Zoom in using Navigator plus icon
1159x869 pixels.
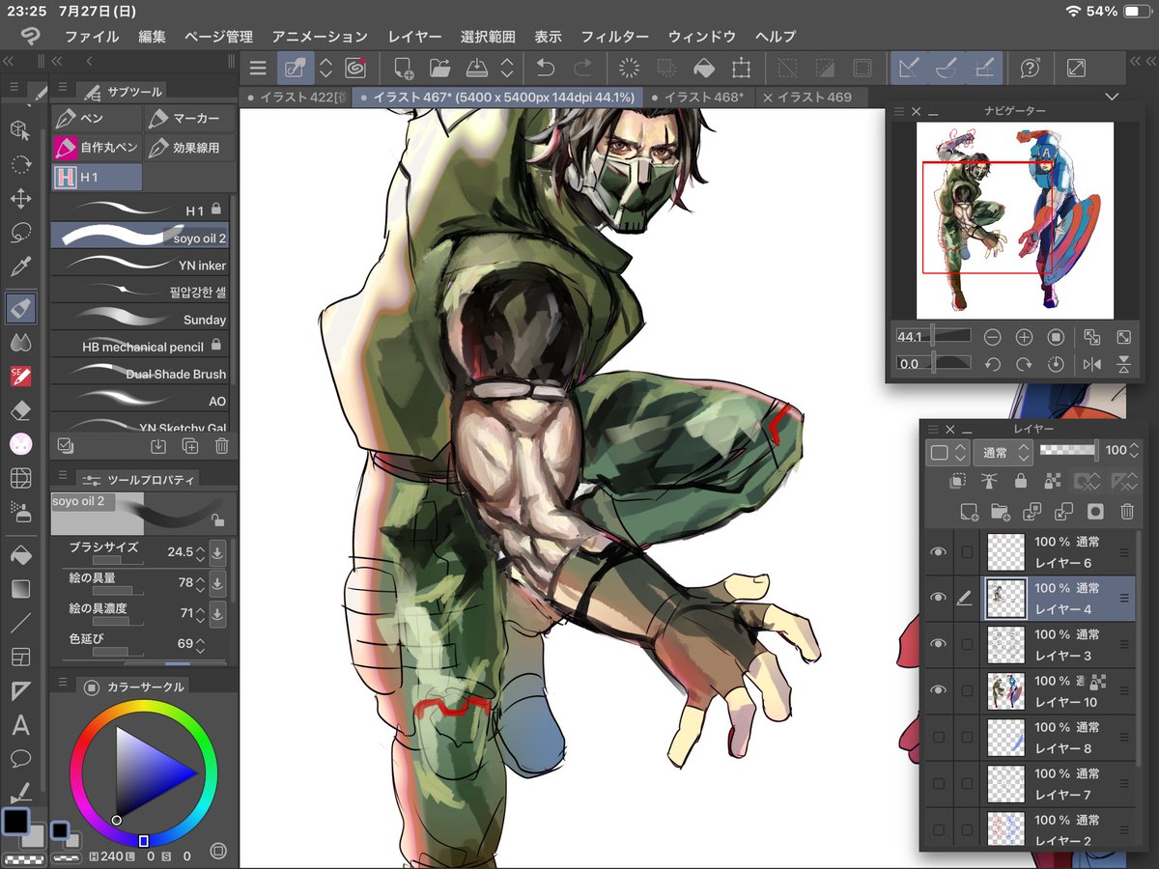click(x=1024, y=337)
